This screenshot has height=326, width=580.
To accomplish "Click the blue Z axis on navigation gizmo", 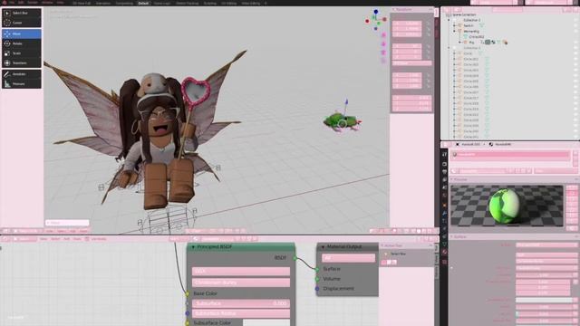I will (x=376, y=12).
